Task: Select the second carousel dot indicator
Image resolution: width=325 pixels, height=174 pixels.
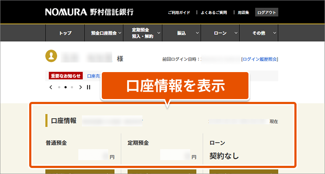Action: (x=66, y=87)
